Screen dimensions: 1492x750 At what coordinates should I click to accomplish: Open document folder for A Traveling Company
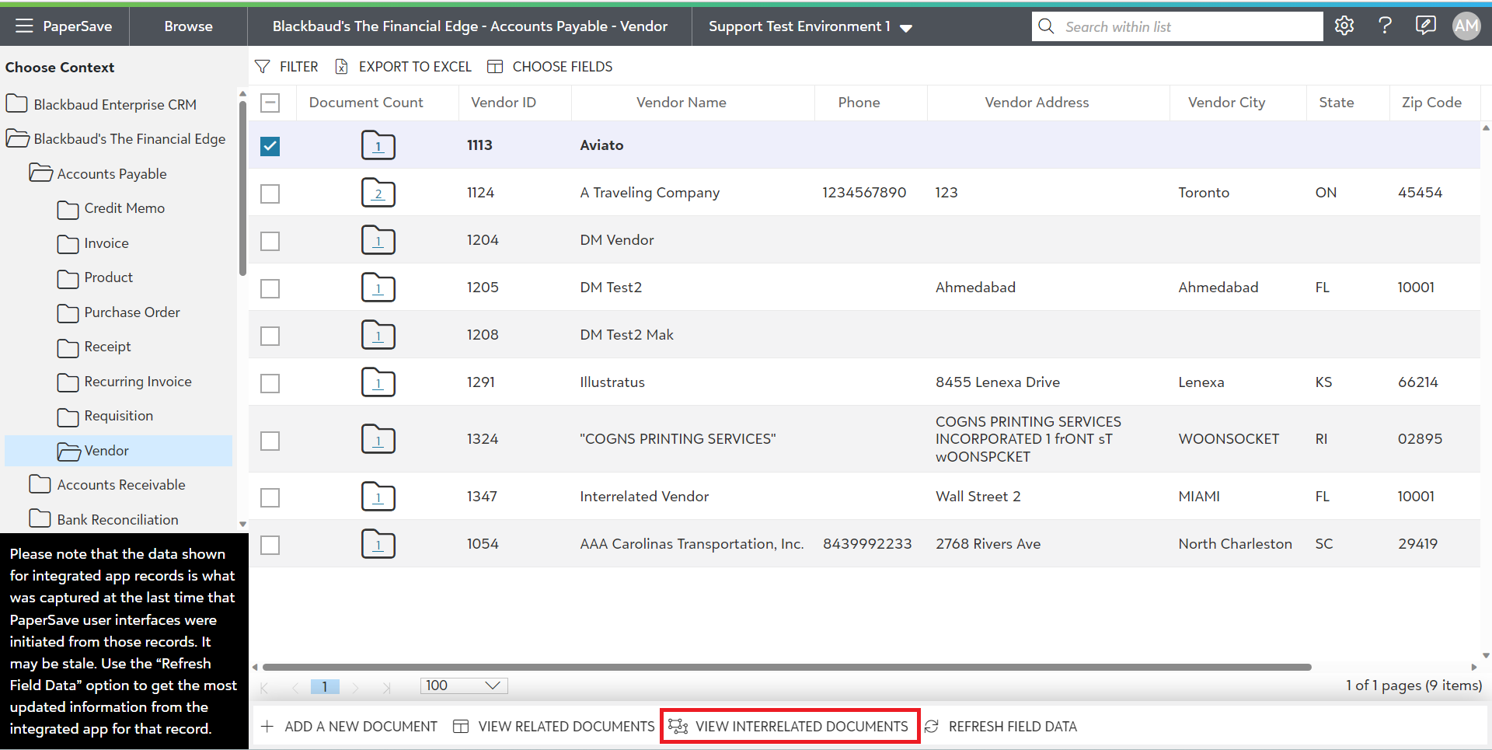click(378, 193)
